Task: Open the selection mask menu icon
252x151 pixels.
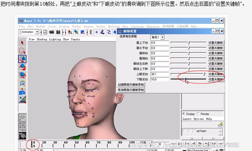Action: tap(91, 32)
